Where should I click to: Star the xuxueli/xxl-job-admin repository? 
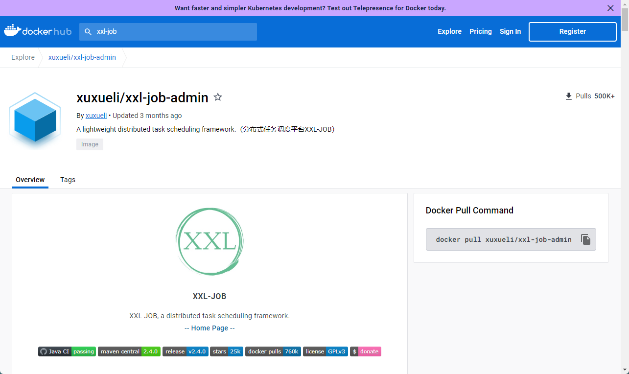click(x=218, y=97)
